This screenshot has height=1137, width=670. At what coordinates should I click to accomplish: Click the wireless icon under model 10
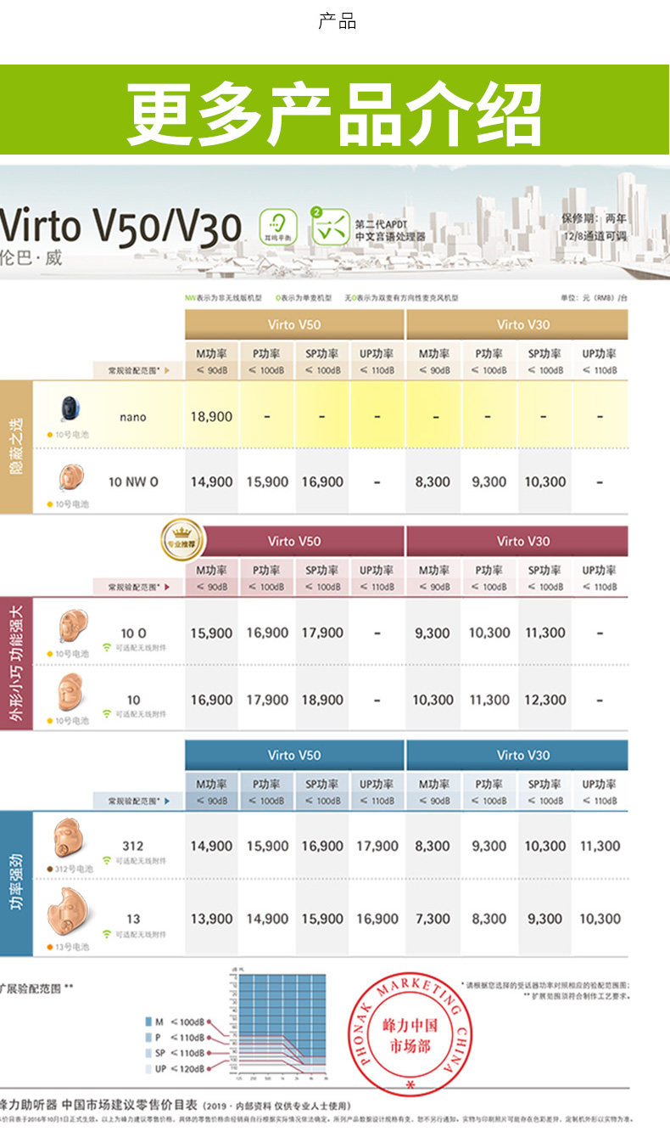(x=107, y=714)
